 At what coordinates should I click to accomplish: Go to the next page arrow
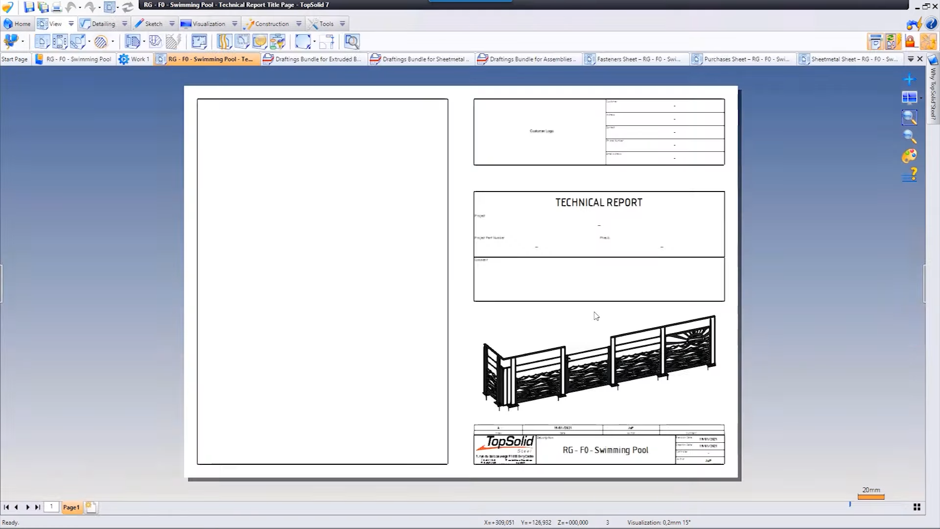pos(27,507)
